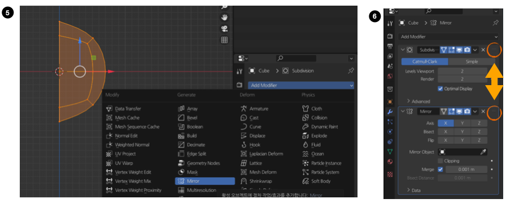Toggle Subdivision modifier viewport display

point(459,50)
